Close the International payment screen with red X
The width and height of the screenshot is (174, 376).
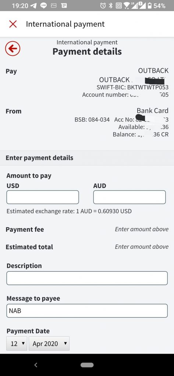(x=13, y=24)
